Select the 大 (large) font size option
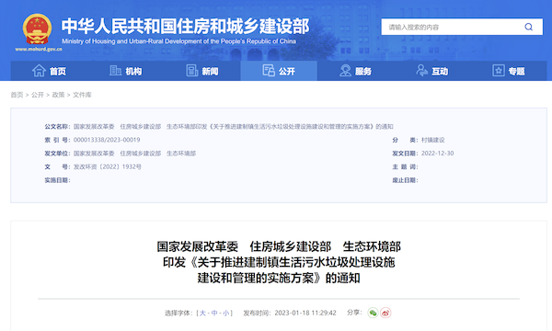Screen dimensions: 552x331 [202, 313]
